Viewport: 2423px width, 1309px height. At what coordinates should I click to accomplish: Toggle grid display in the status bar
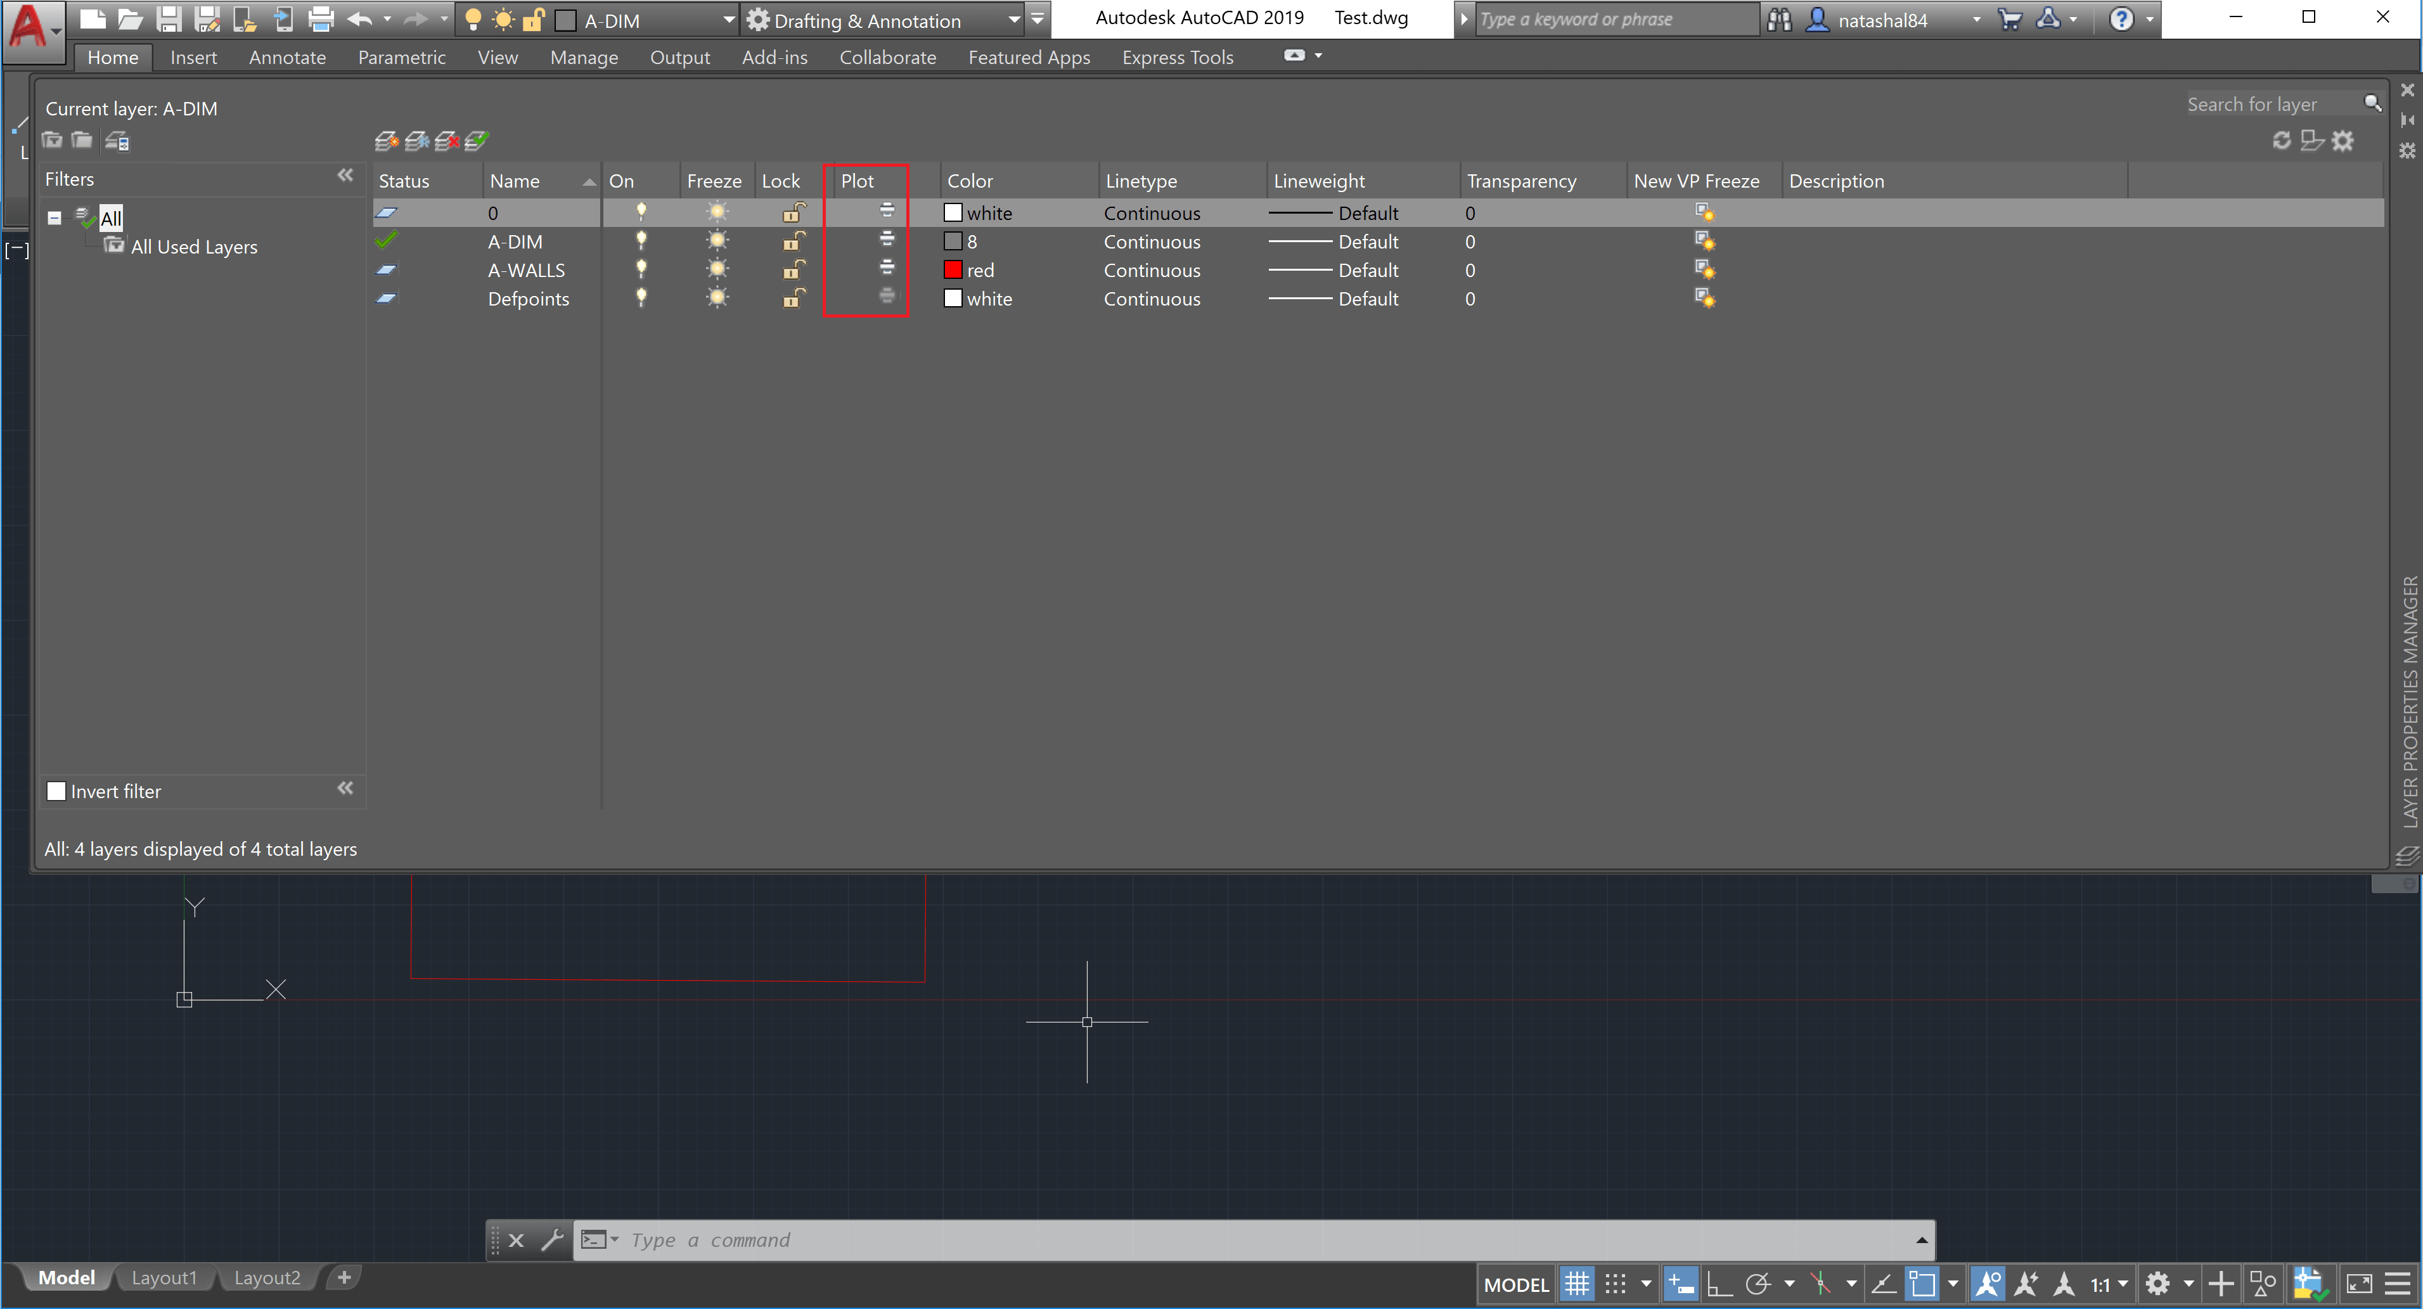[x=1576, y=1284]
